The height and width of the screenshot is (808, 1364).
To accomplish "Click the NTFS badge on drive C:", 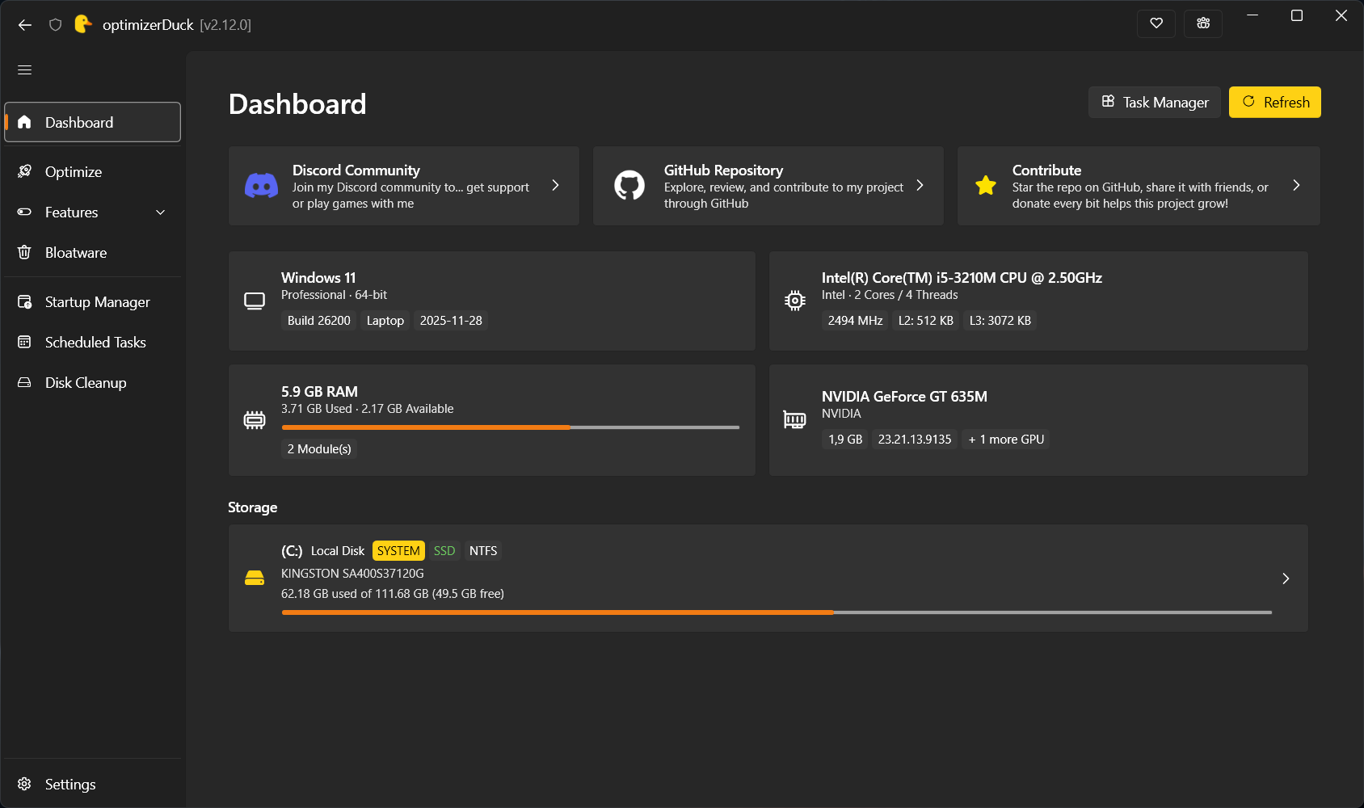I will click(x=483, y=551).
